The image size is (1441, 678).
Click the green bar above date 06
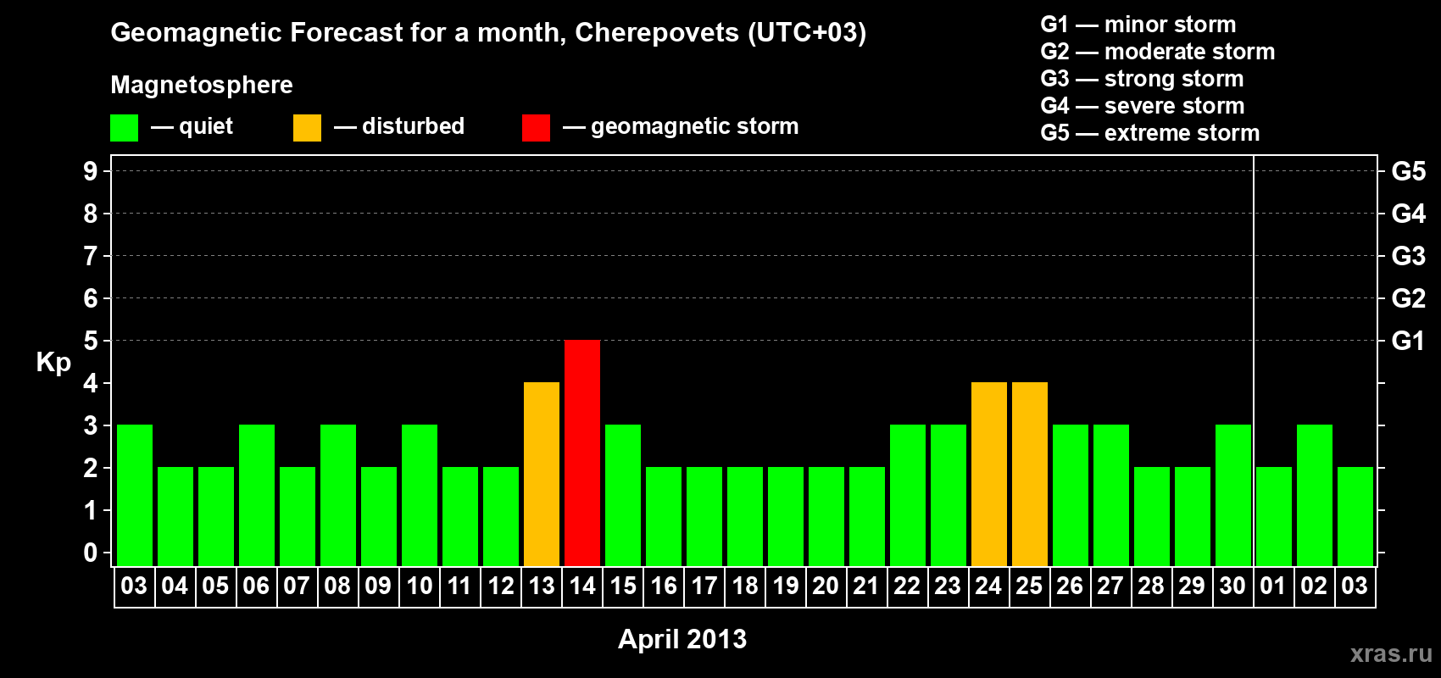[257, 495]
